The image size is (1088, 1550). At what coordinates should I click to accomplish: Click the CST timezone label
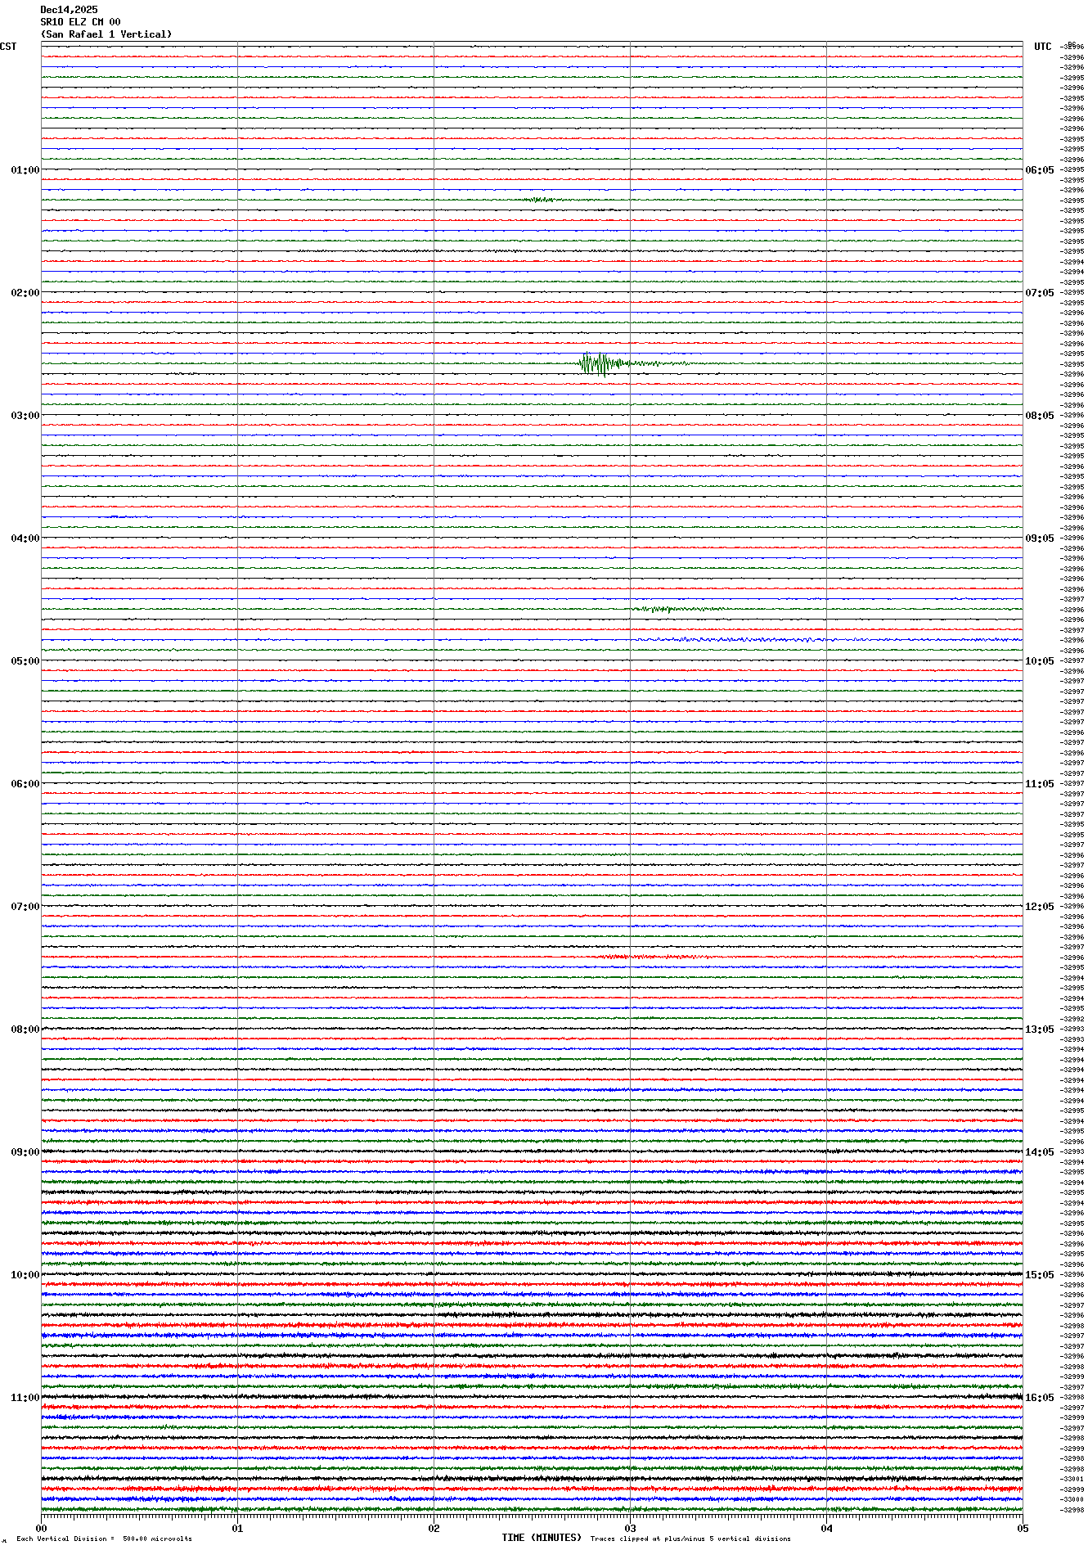(8, 47)
